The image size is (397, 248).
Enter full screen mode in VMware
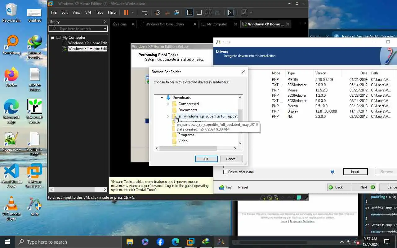point(208,12)
